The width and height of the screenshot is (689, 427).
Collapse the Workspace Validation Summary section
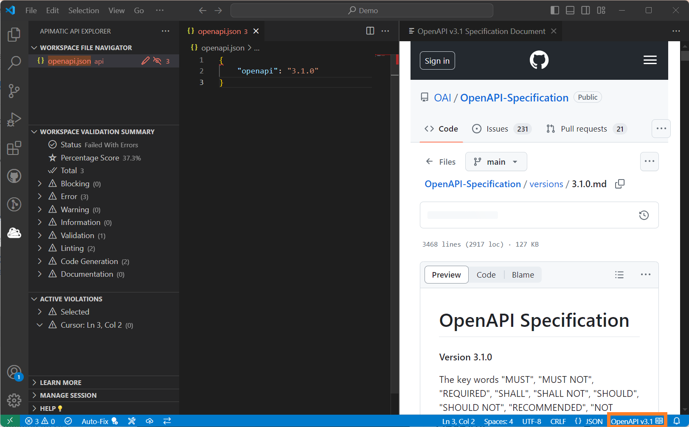[34, 132]
